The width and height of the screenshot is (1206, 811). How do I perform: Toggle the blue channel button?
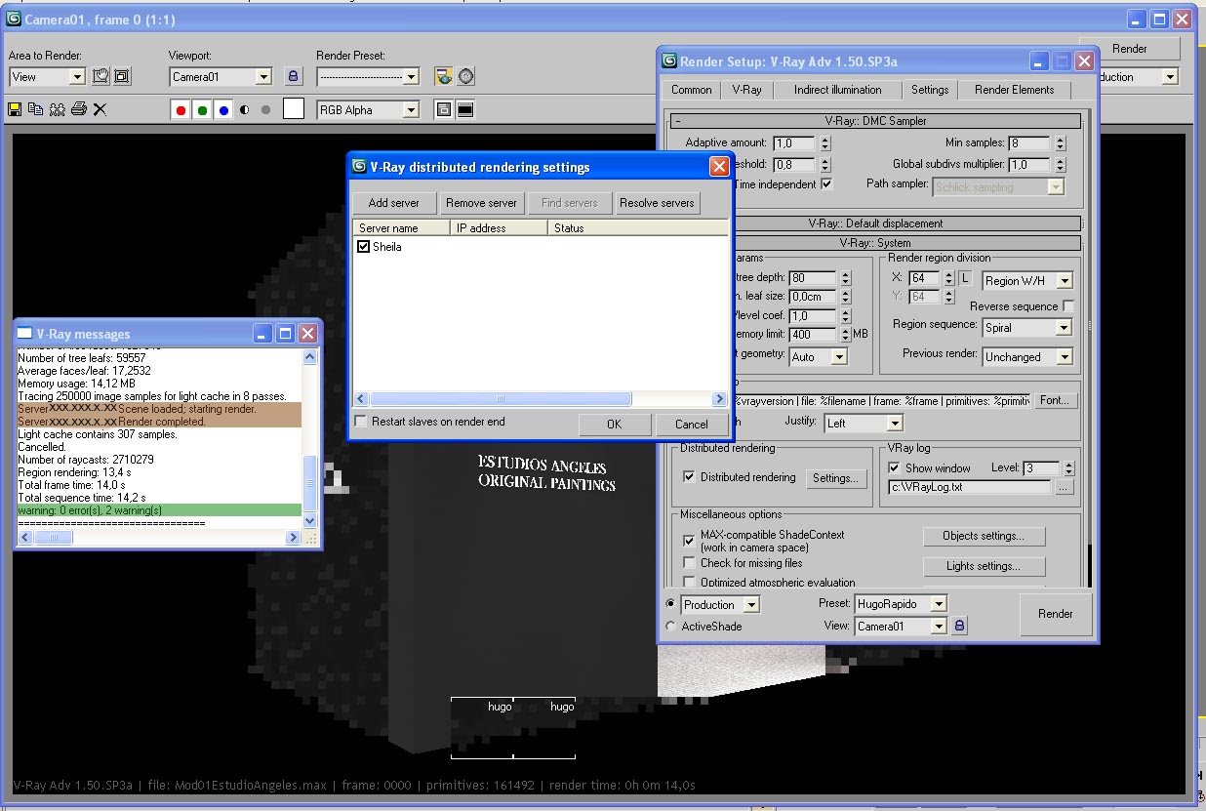pos(223,110)
